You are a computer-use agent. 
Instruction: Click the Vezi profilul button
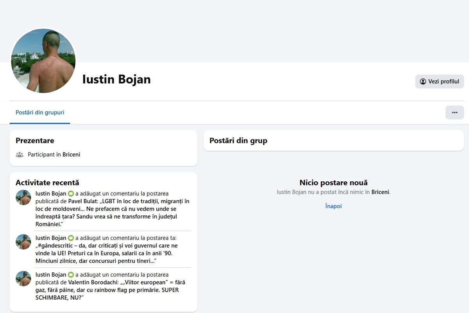(439, 82)
